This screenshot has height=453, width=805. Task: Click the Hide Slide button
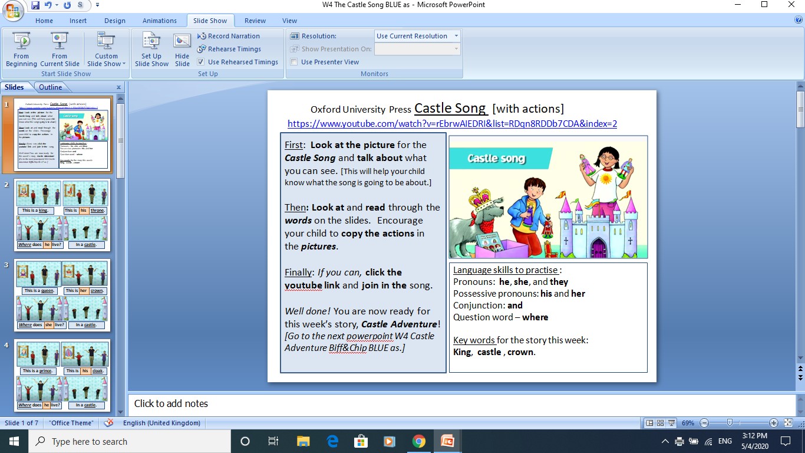tap(182, 50)
